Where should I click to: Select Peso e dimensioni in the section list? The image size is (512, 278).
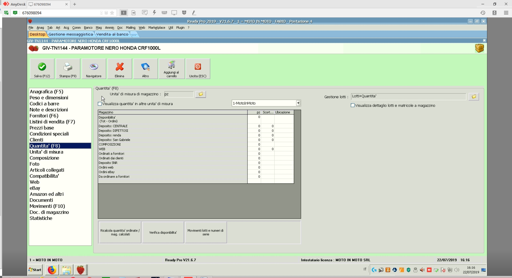(x=60, y=98)
